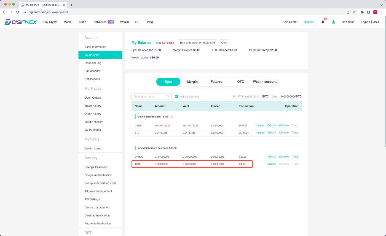The image size is (386, 236).
Task: Click Withdraw in BTC row
Action: coord(284,133)
